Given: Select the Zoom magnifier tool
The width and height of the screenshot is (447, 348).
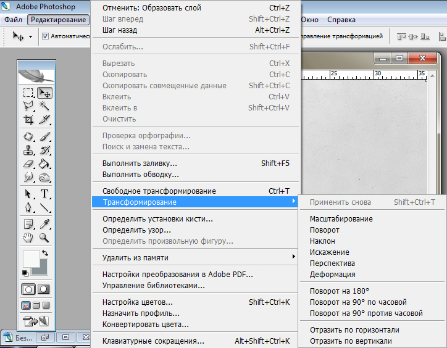Looking at the screenshot, I should click(x=44, y=238).
